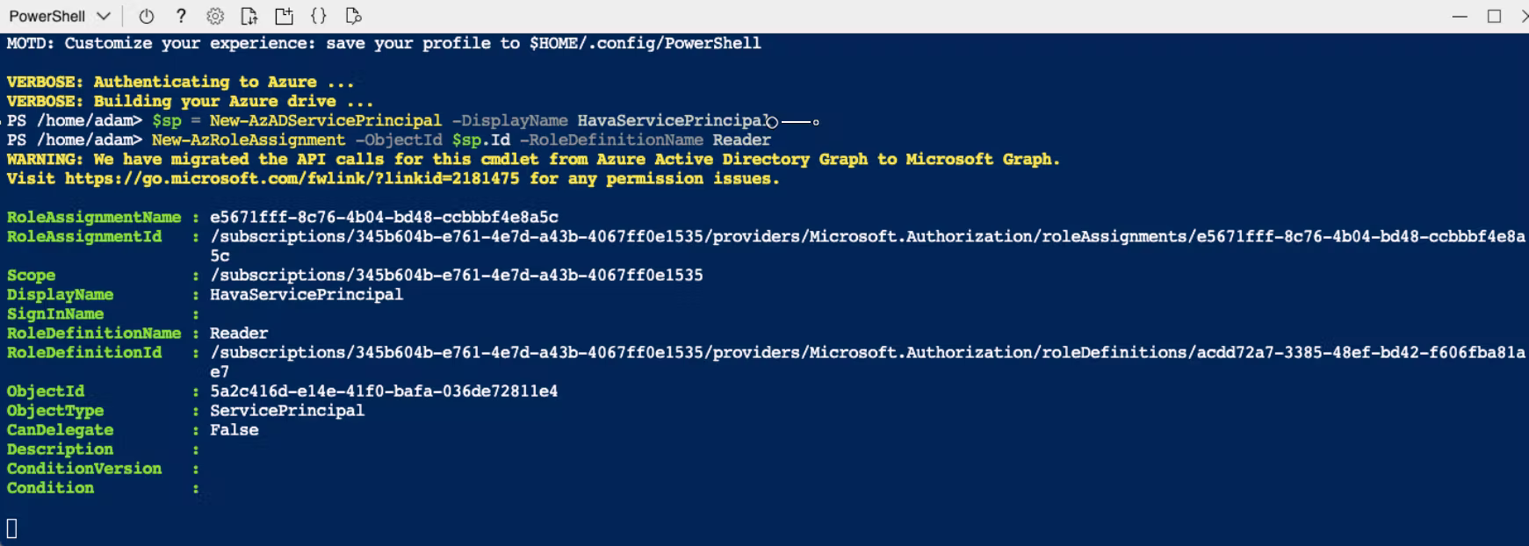Click the Scope subscription path value
This screenshot has width=1529, height=546.
pyautogui.click(x=456, y=275)
